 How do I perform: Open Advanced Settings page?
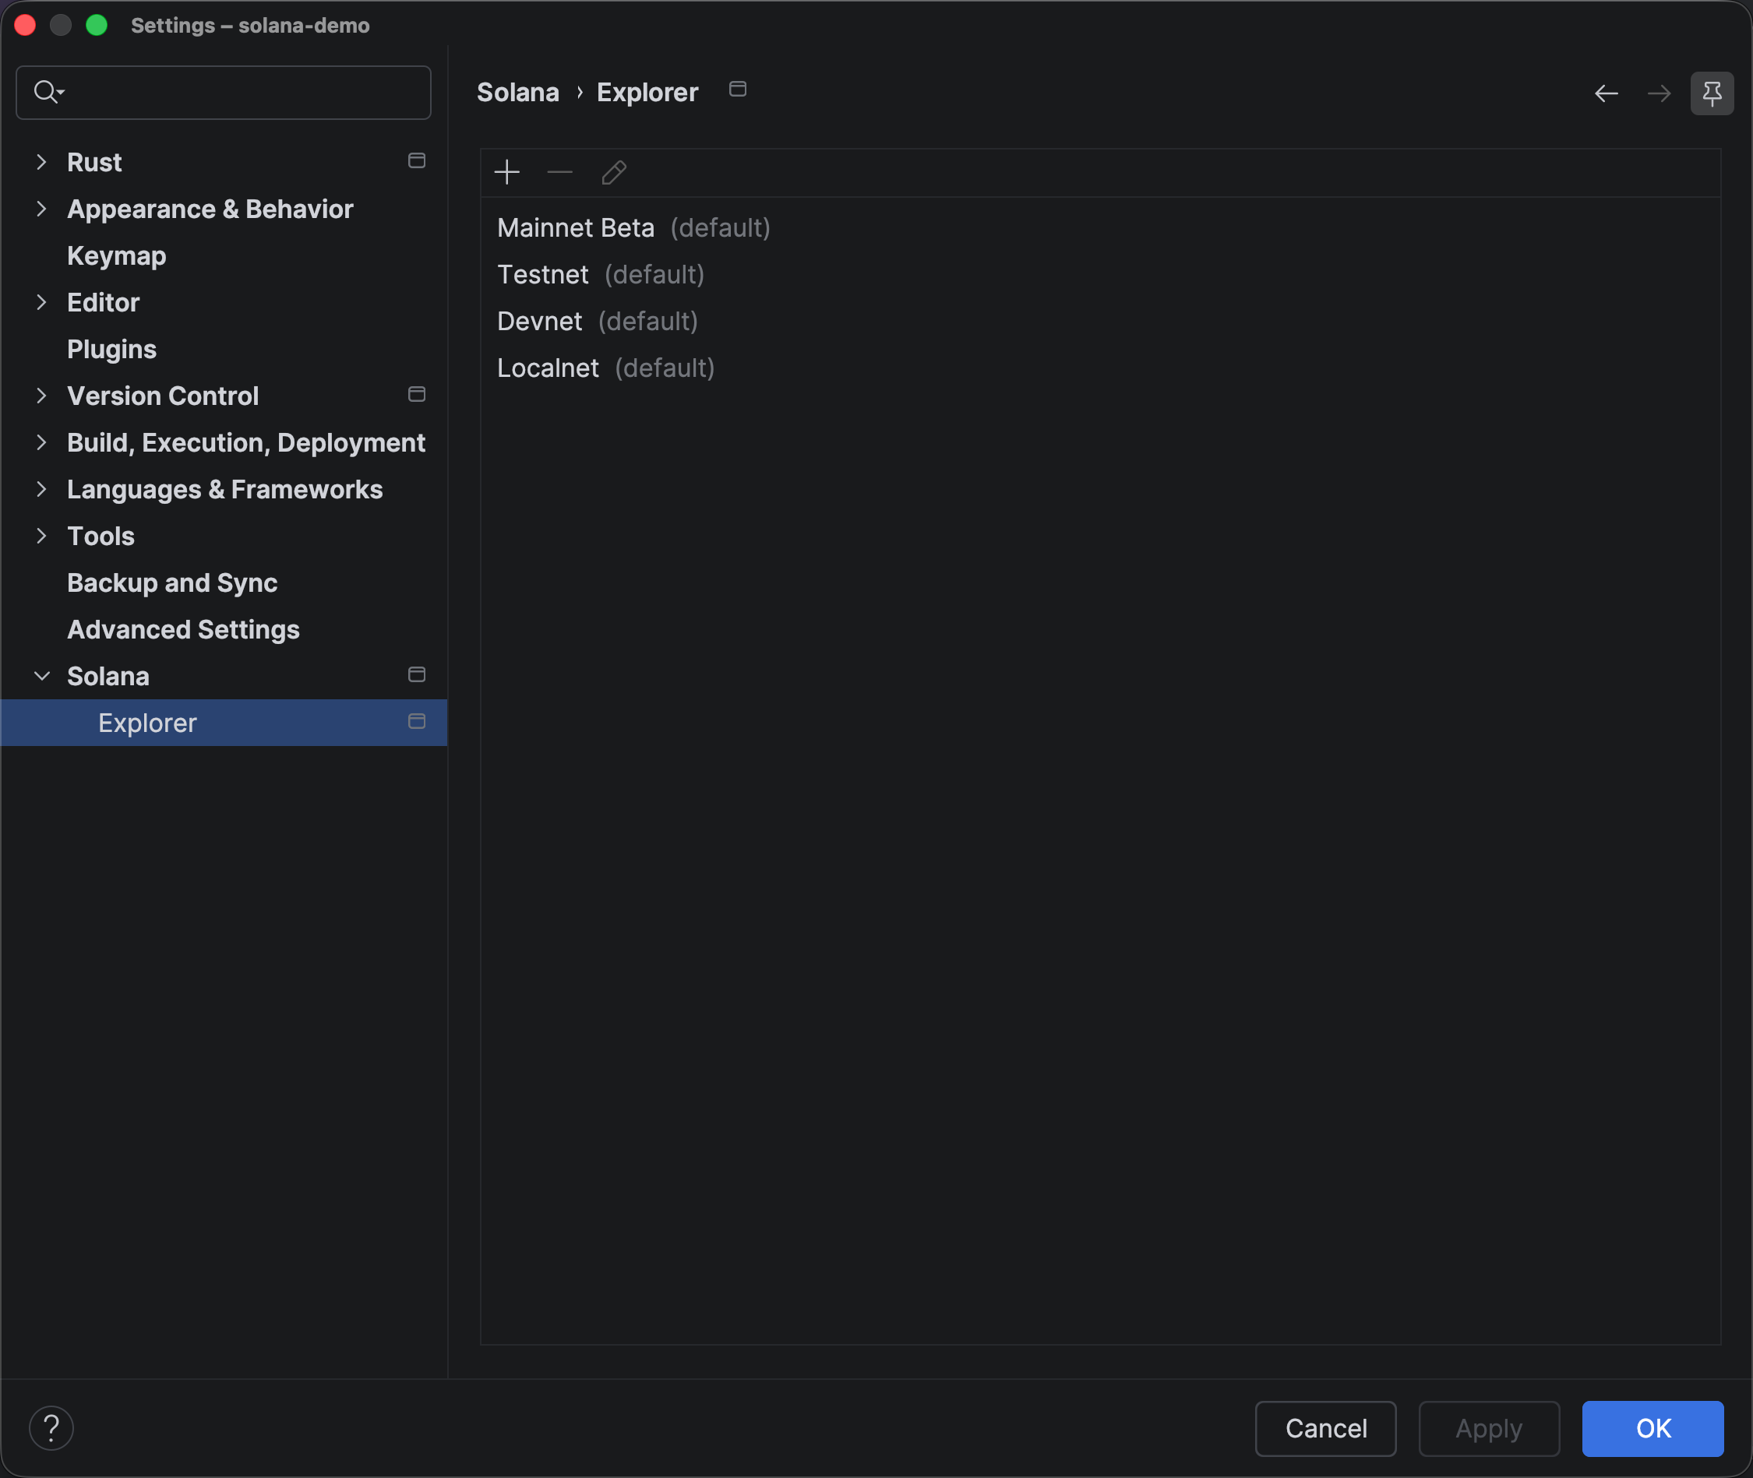183,630
